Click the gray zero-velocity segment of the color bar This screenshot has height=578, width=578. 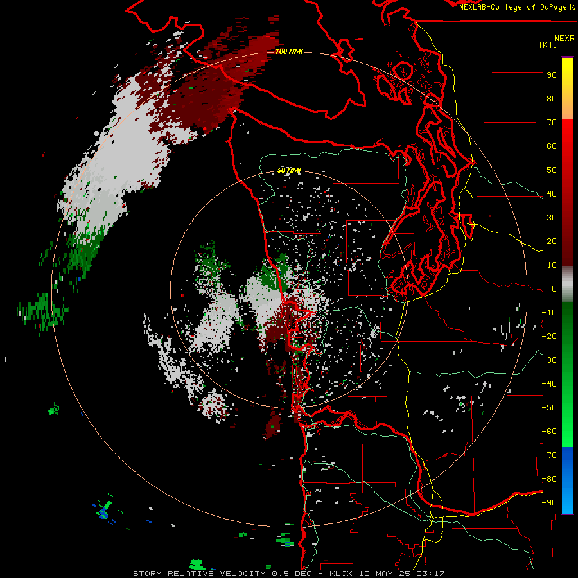(567, 285)
